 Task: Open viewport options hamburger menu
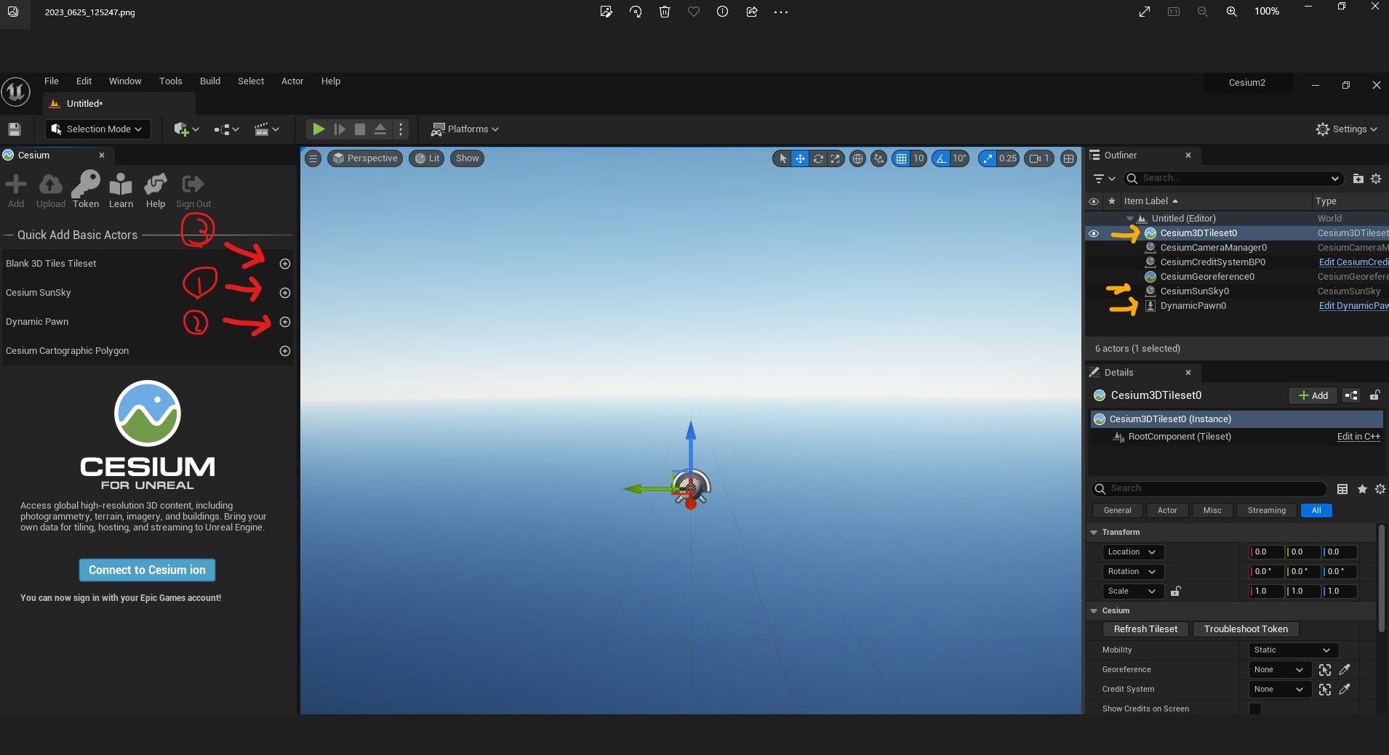pos(313,158)
